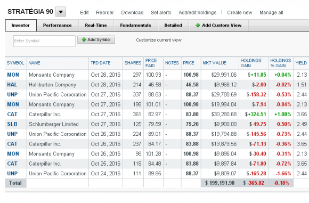Viewport: 309px width, 203px height.
Task: Click the green plus Add Custom View icon
Action: (198, 25)
